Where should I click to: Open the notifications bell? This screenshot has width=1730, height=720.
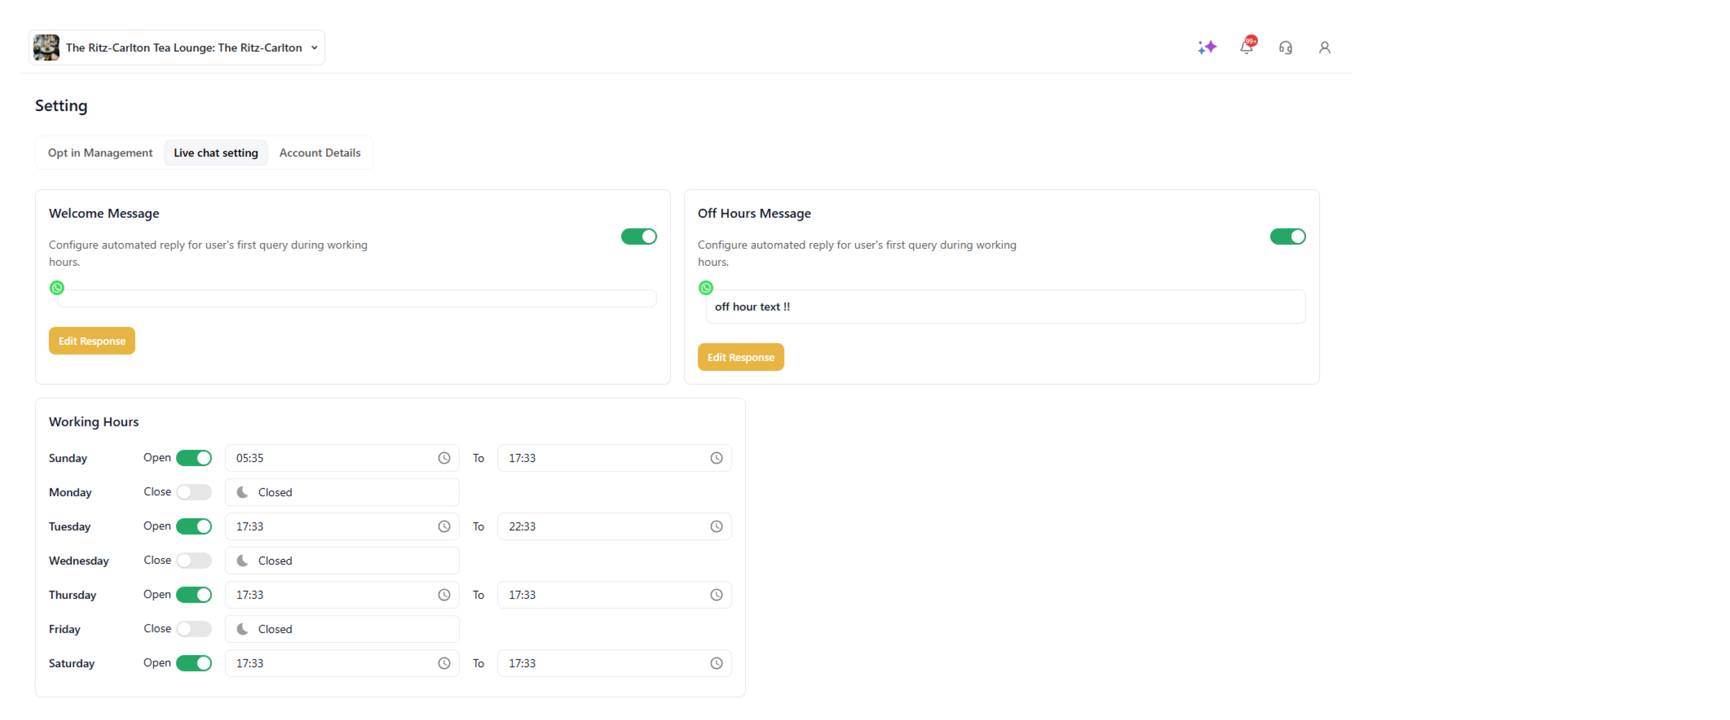point(1246,47)
